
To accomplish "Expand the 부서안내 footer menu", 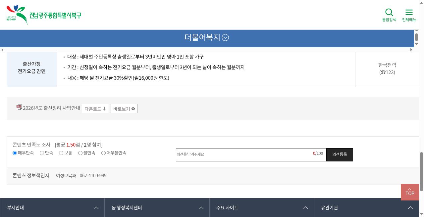I will (52, 208).
